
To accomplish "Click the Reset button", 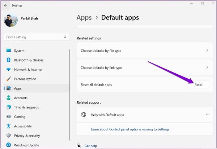I will click(199, 84).
